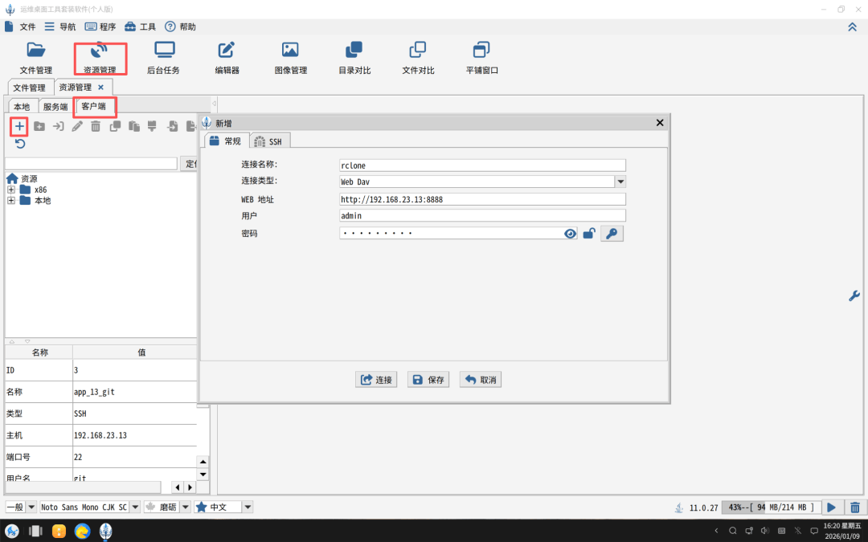Screen dimensions: 868x542
Task: Click the trash delete icon in resource toolbar
Action: click(x=96, y=127)
